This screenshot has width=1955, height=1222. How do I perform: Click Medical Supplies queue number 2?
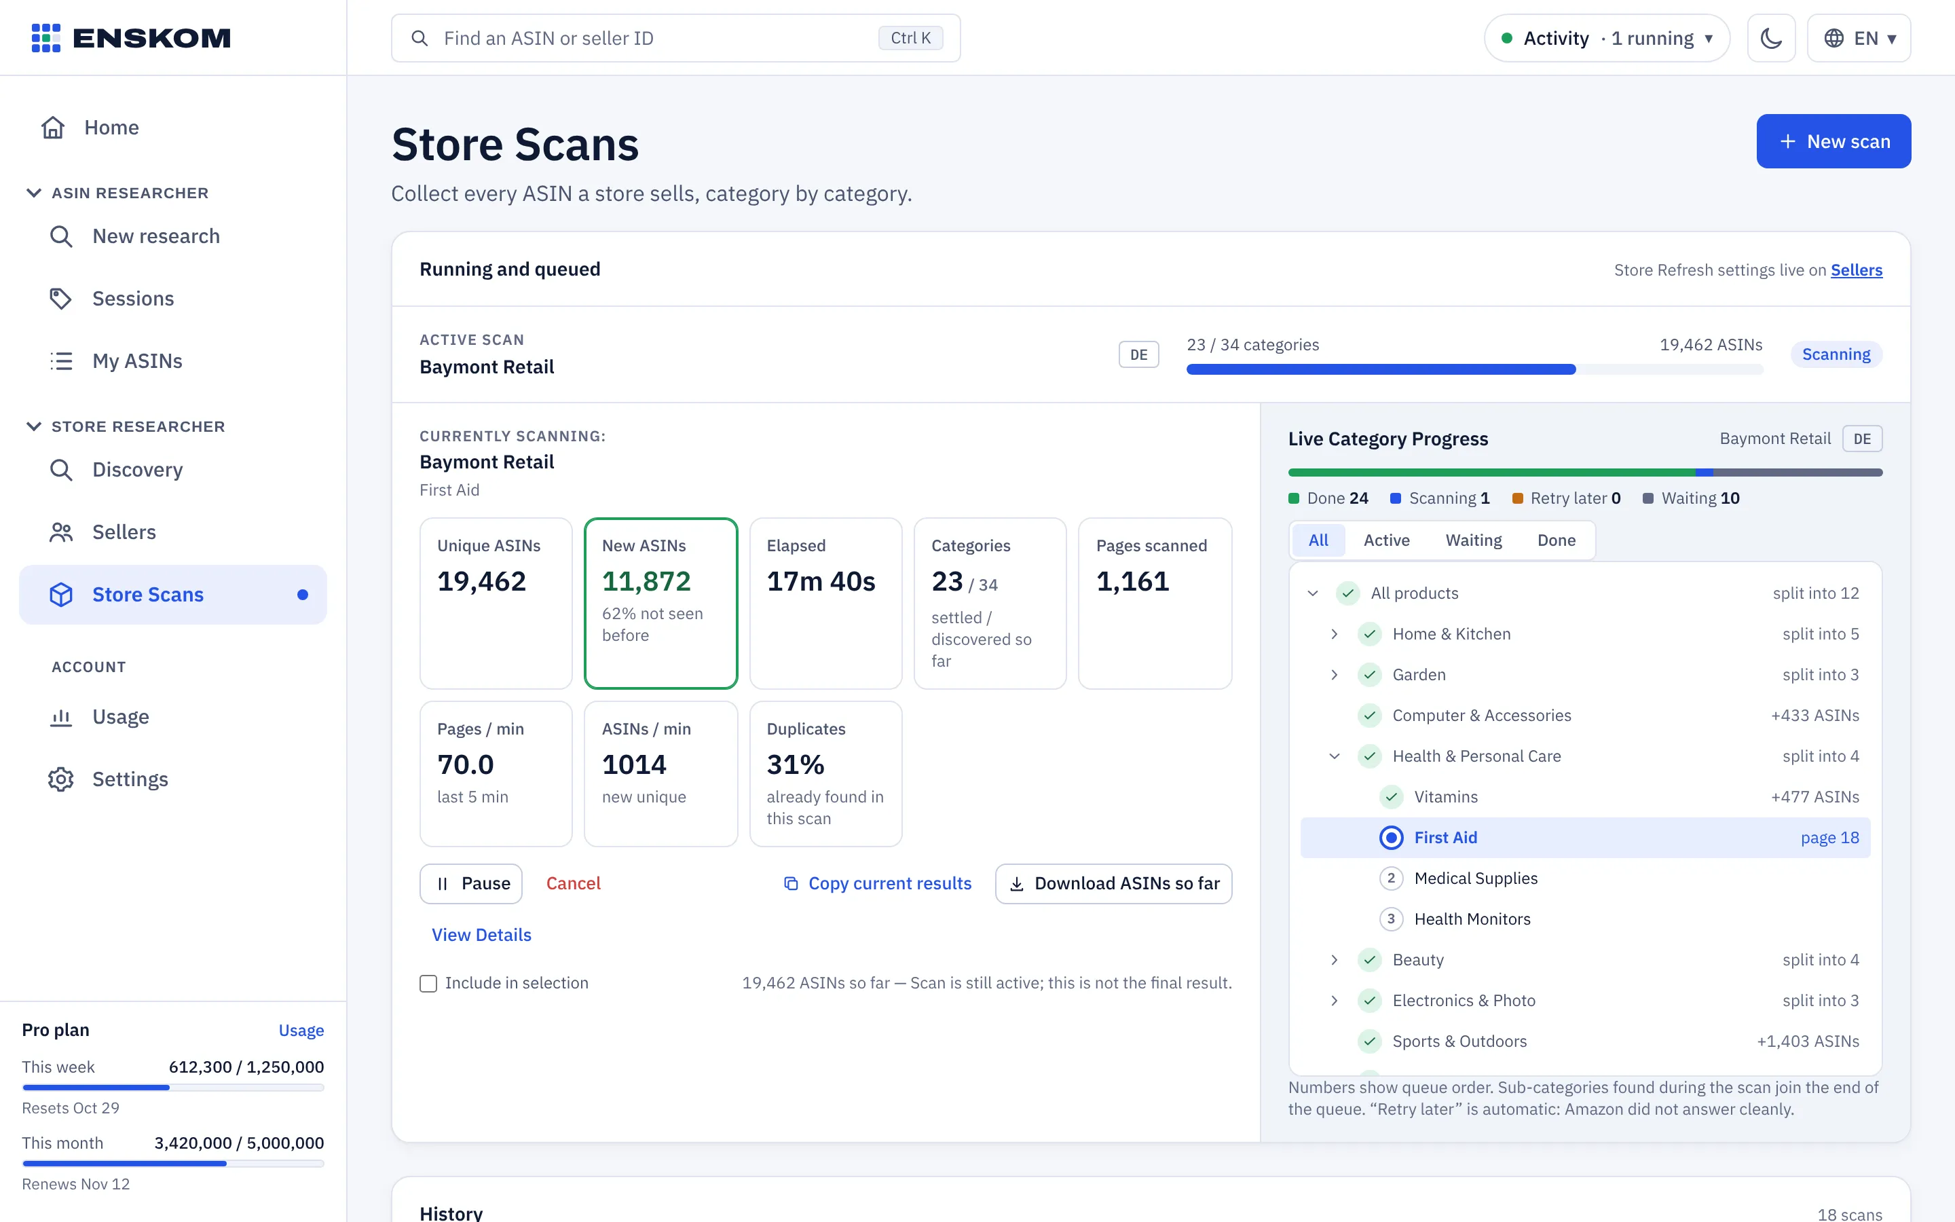(1391, 878)
